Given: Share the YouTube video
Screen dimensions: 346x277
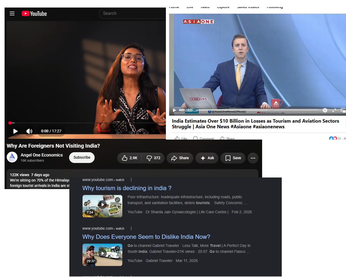Looking at the screenshot, I should coord(180,158).
